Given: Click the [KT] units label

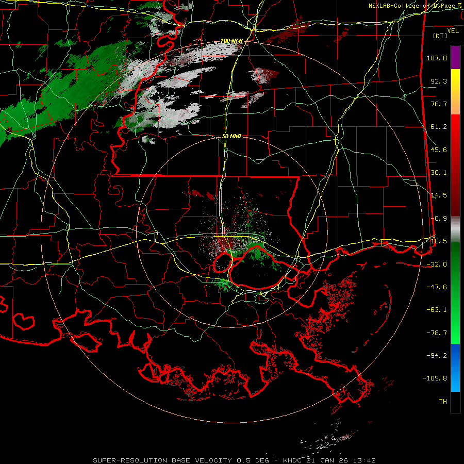Looking at the screenshot, I should click(x=440, y=36).
